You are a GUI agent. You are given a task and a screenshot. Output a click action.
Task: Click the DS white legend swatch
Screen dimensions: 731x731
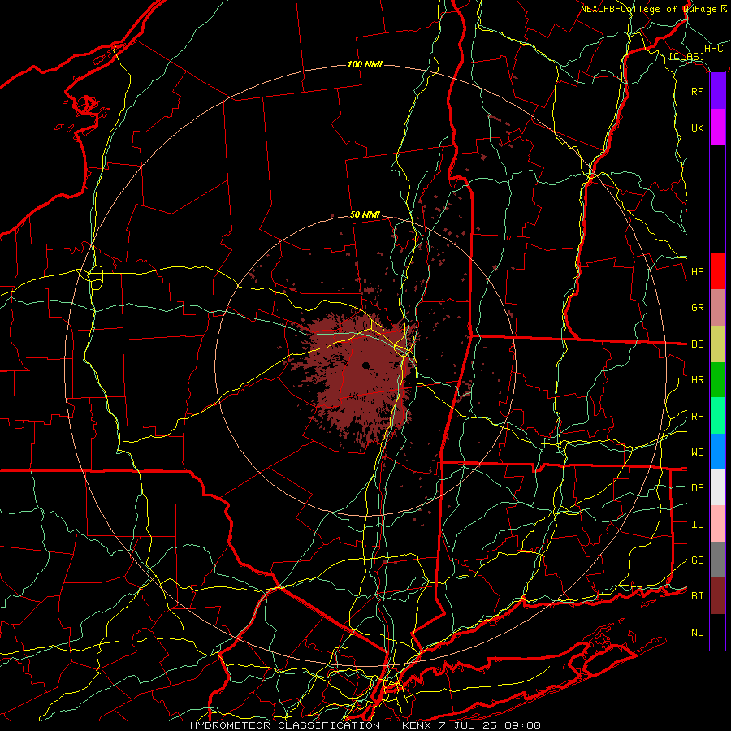(717, 487)
